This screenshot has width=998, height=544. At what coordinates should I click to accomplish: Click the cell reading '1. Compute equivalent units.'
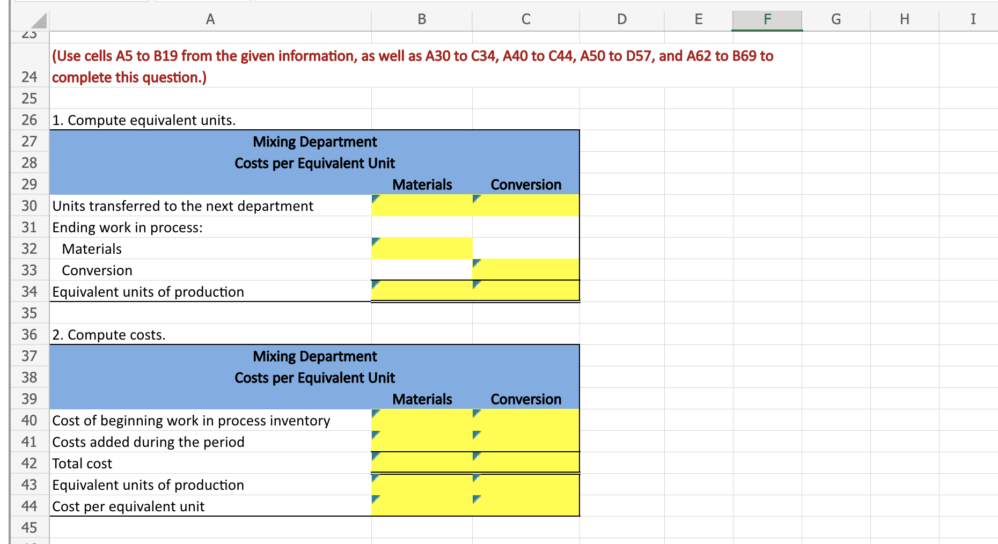click(x=144, y=120)
